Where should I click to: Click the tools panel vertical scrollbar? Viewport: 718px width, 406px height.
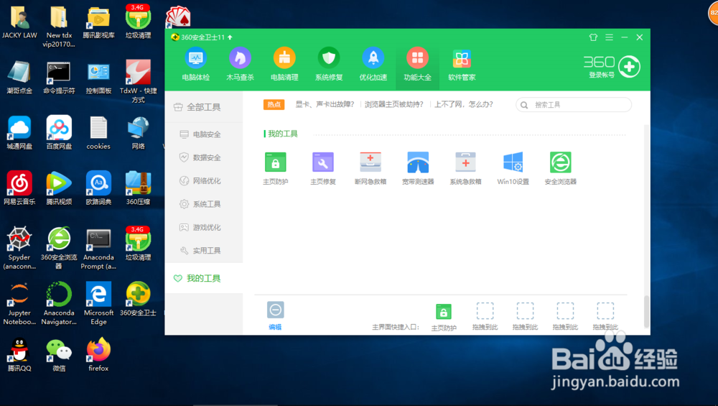tap(647, 312)
